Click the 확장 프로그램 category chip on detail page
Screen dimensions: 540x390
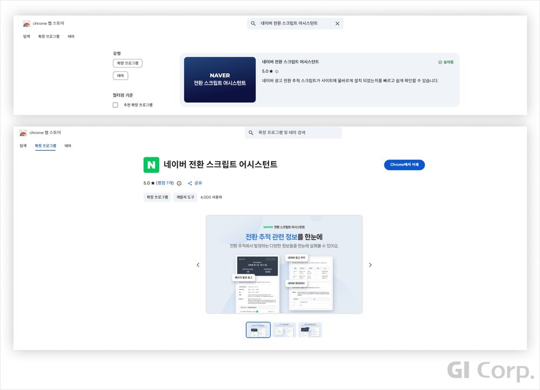pyautogui.click(x=157, y=197)
